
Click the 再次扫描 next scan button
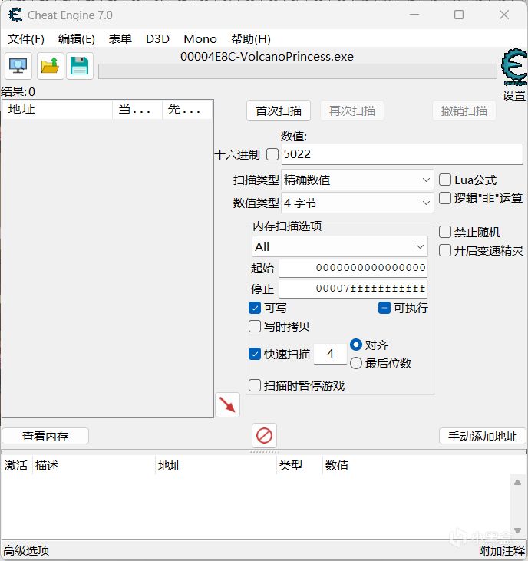[x=352, y=111]
